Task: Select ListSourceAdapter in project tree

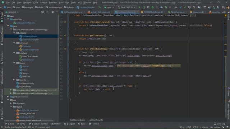Action: coord(30,39)
